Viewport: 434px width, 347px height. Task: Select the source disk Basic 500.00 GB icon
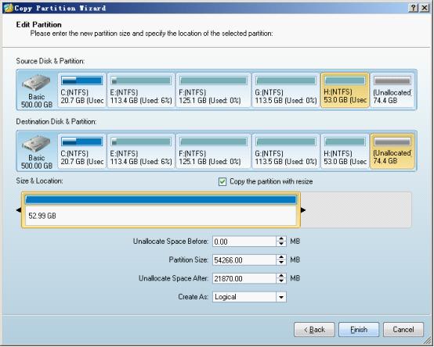tap(37, 91)
